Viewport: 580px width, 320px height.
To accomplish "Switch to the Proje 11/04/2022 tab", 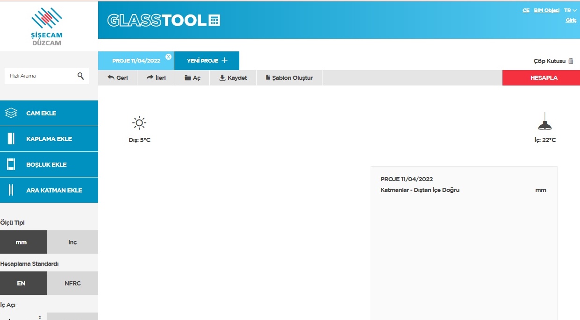I will (136, 61).
